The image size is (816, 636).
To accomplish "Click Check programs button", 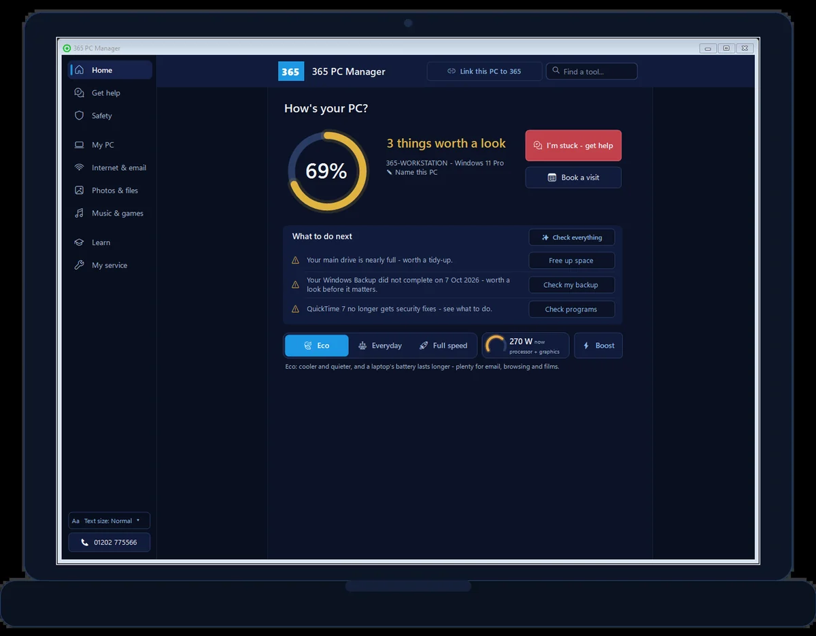I will pyautogui.click(x=572, y=309).
